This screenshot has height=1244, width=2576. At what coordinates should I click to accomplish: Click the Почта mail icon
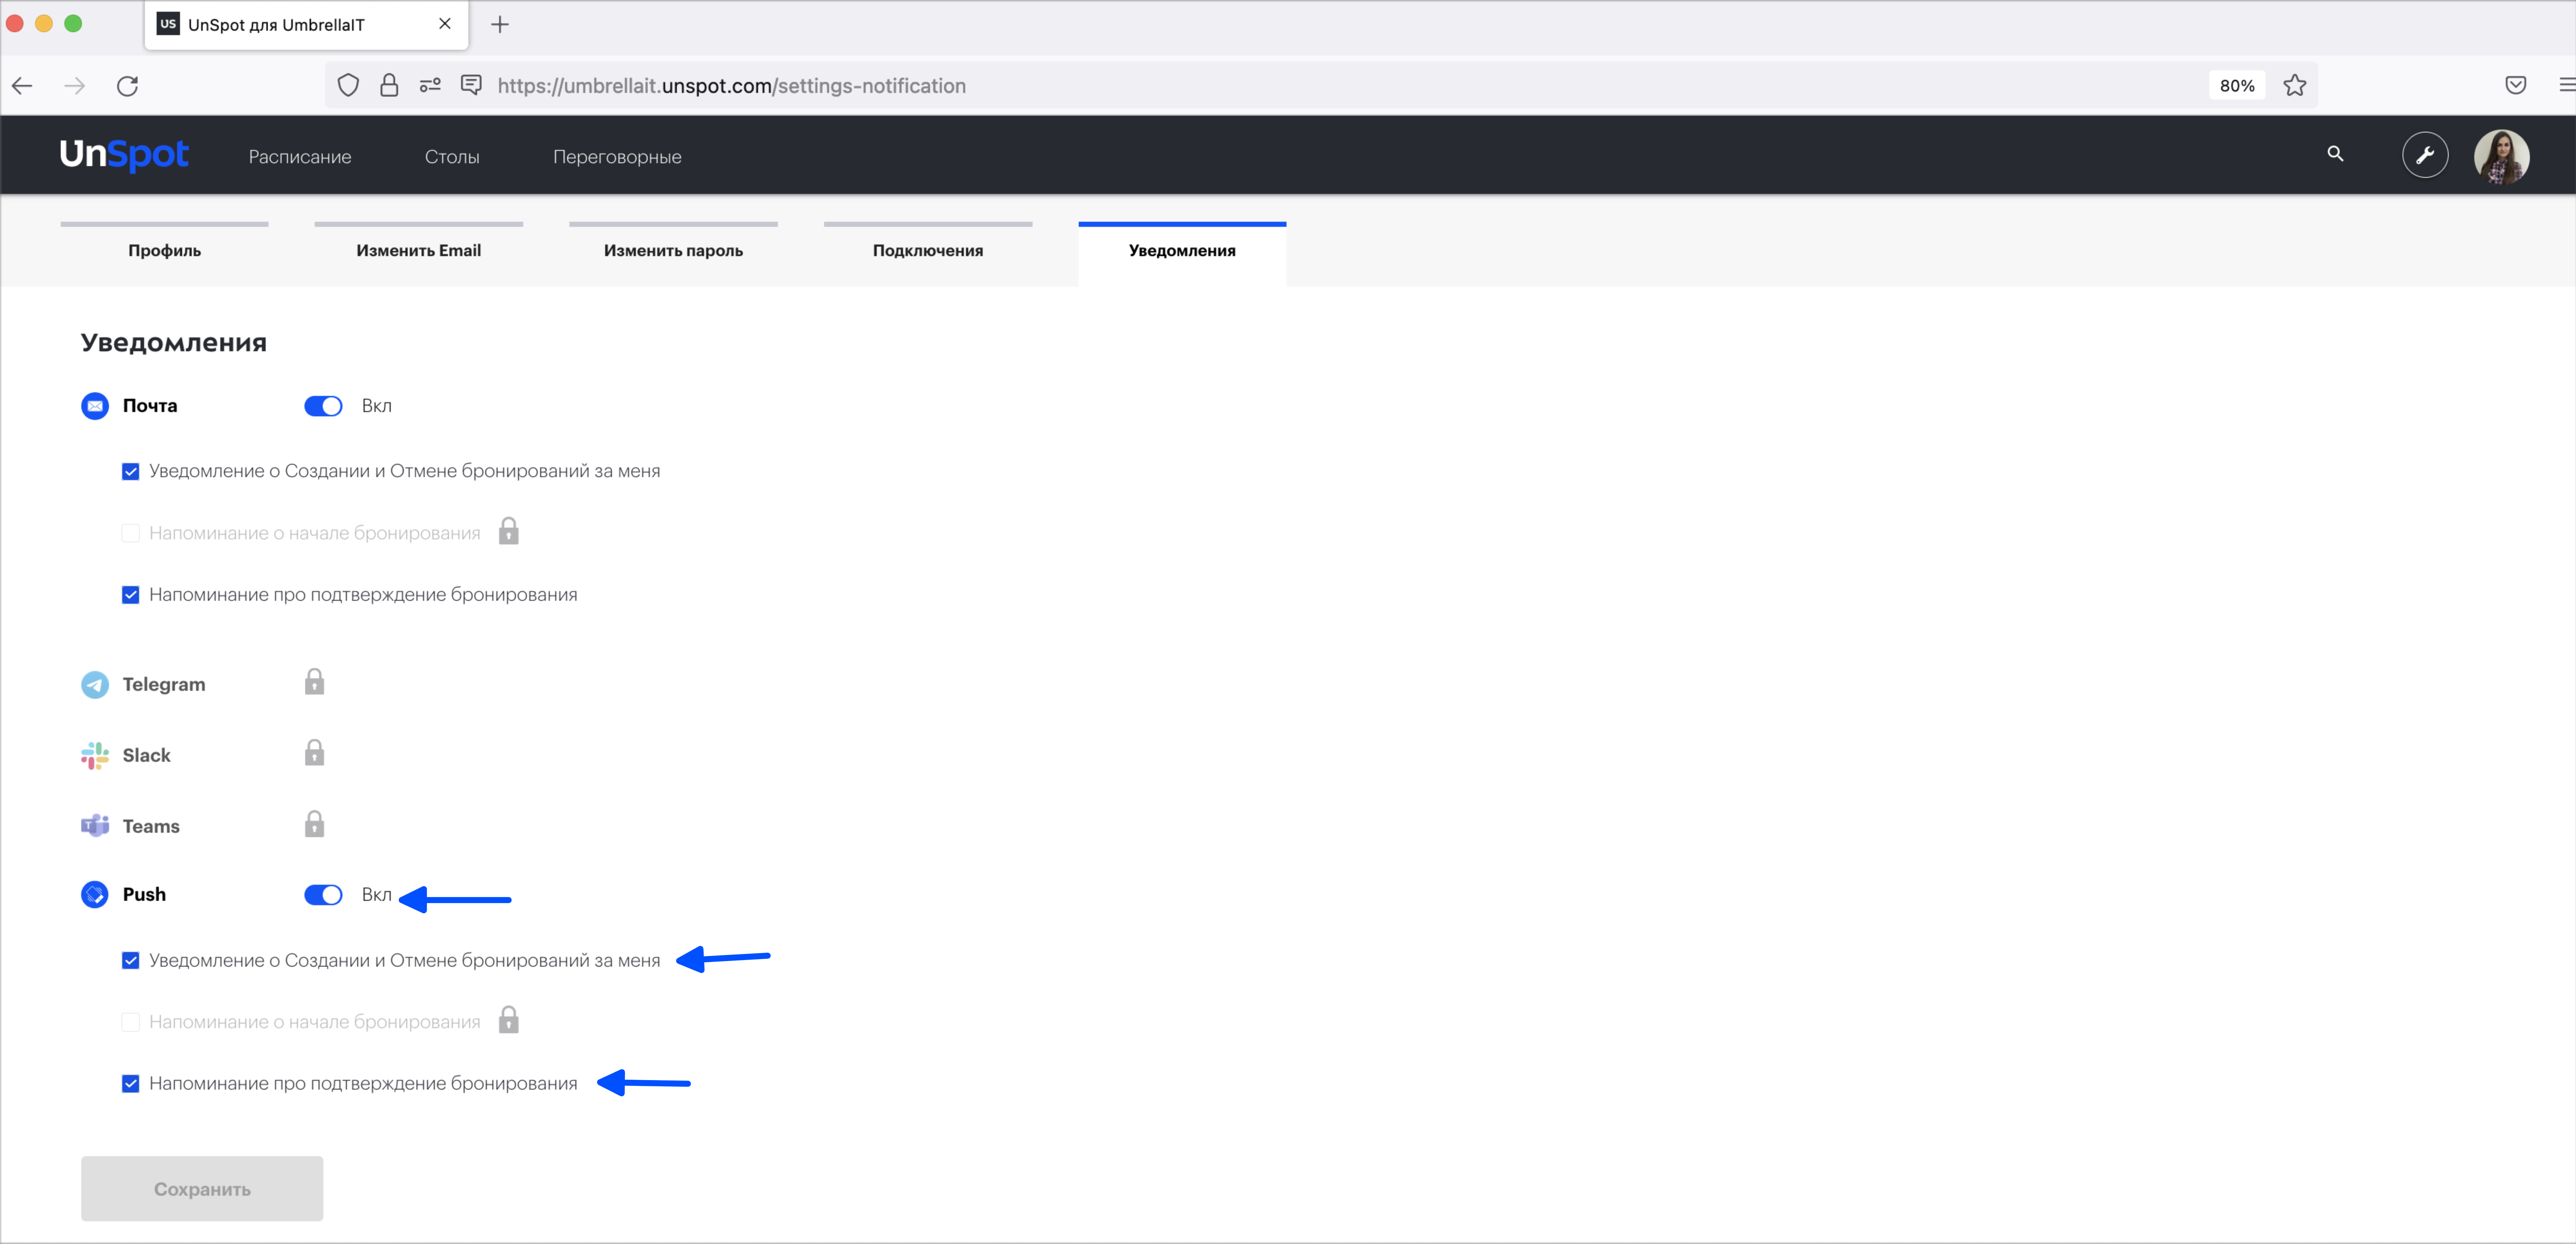tap(95, 406)
